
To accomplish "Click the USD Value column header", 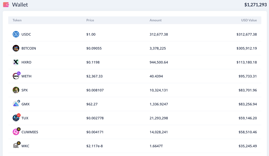I will [249, 20].
